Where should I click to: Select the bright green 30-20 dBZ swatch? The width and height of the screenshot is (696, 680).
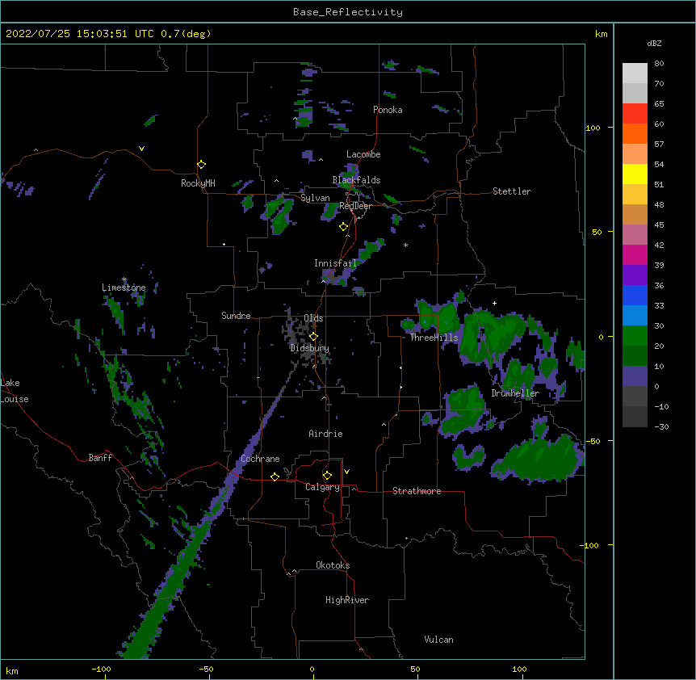click(635, 336)
